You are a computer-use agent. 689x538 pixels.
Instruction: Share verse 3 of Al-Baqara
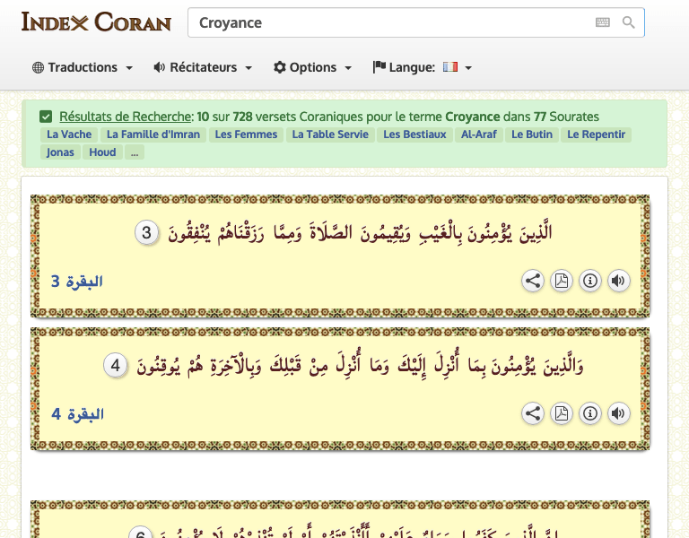click(x=533, y=281)
